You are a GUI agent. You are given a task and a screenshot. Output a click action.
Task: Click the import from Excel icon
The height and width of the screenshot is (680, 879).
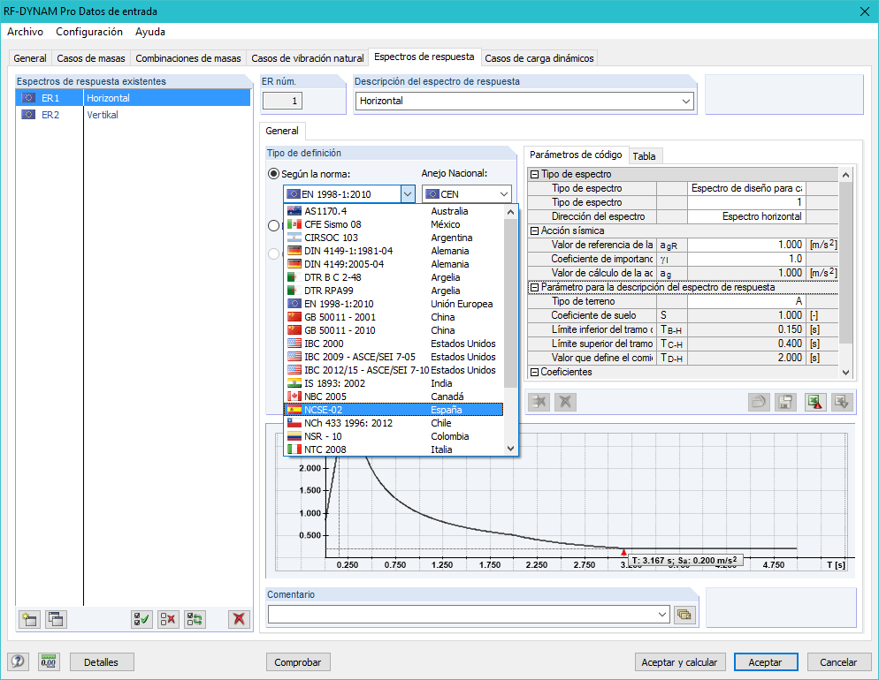842,402
